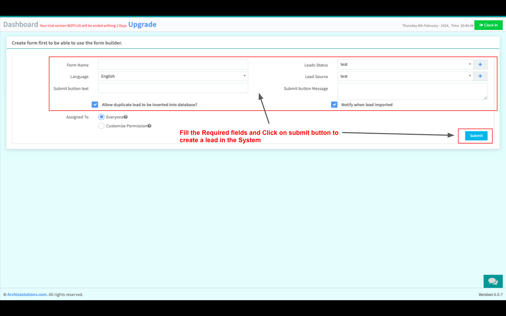This screenshot has width=506, height=316.
Task: Click the plus icon beside Lead Source
Action: point(480,76)
